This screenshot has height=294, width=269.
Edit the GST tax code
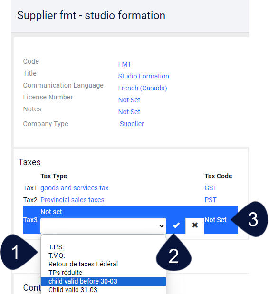[x=211, y=188]
